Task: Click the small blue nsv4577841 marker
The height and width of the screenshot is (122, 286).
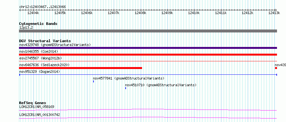Action: click(x=94, y=81)
